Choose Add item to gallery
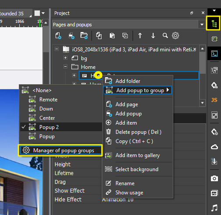 click(x=138, y=155)
